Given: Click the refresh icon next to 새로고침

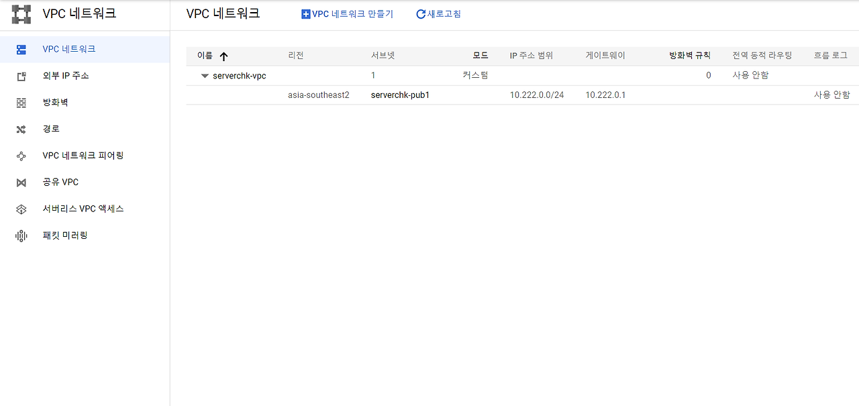Looking at the screenshot, I should [x=421, y=13].
